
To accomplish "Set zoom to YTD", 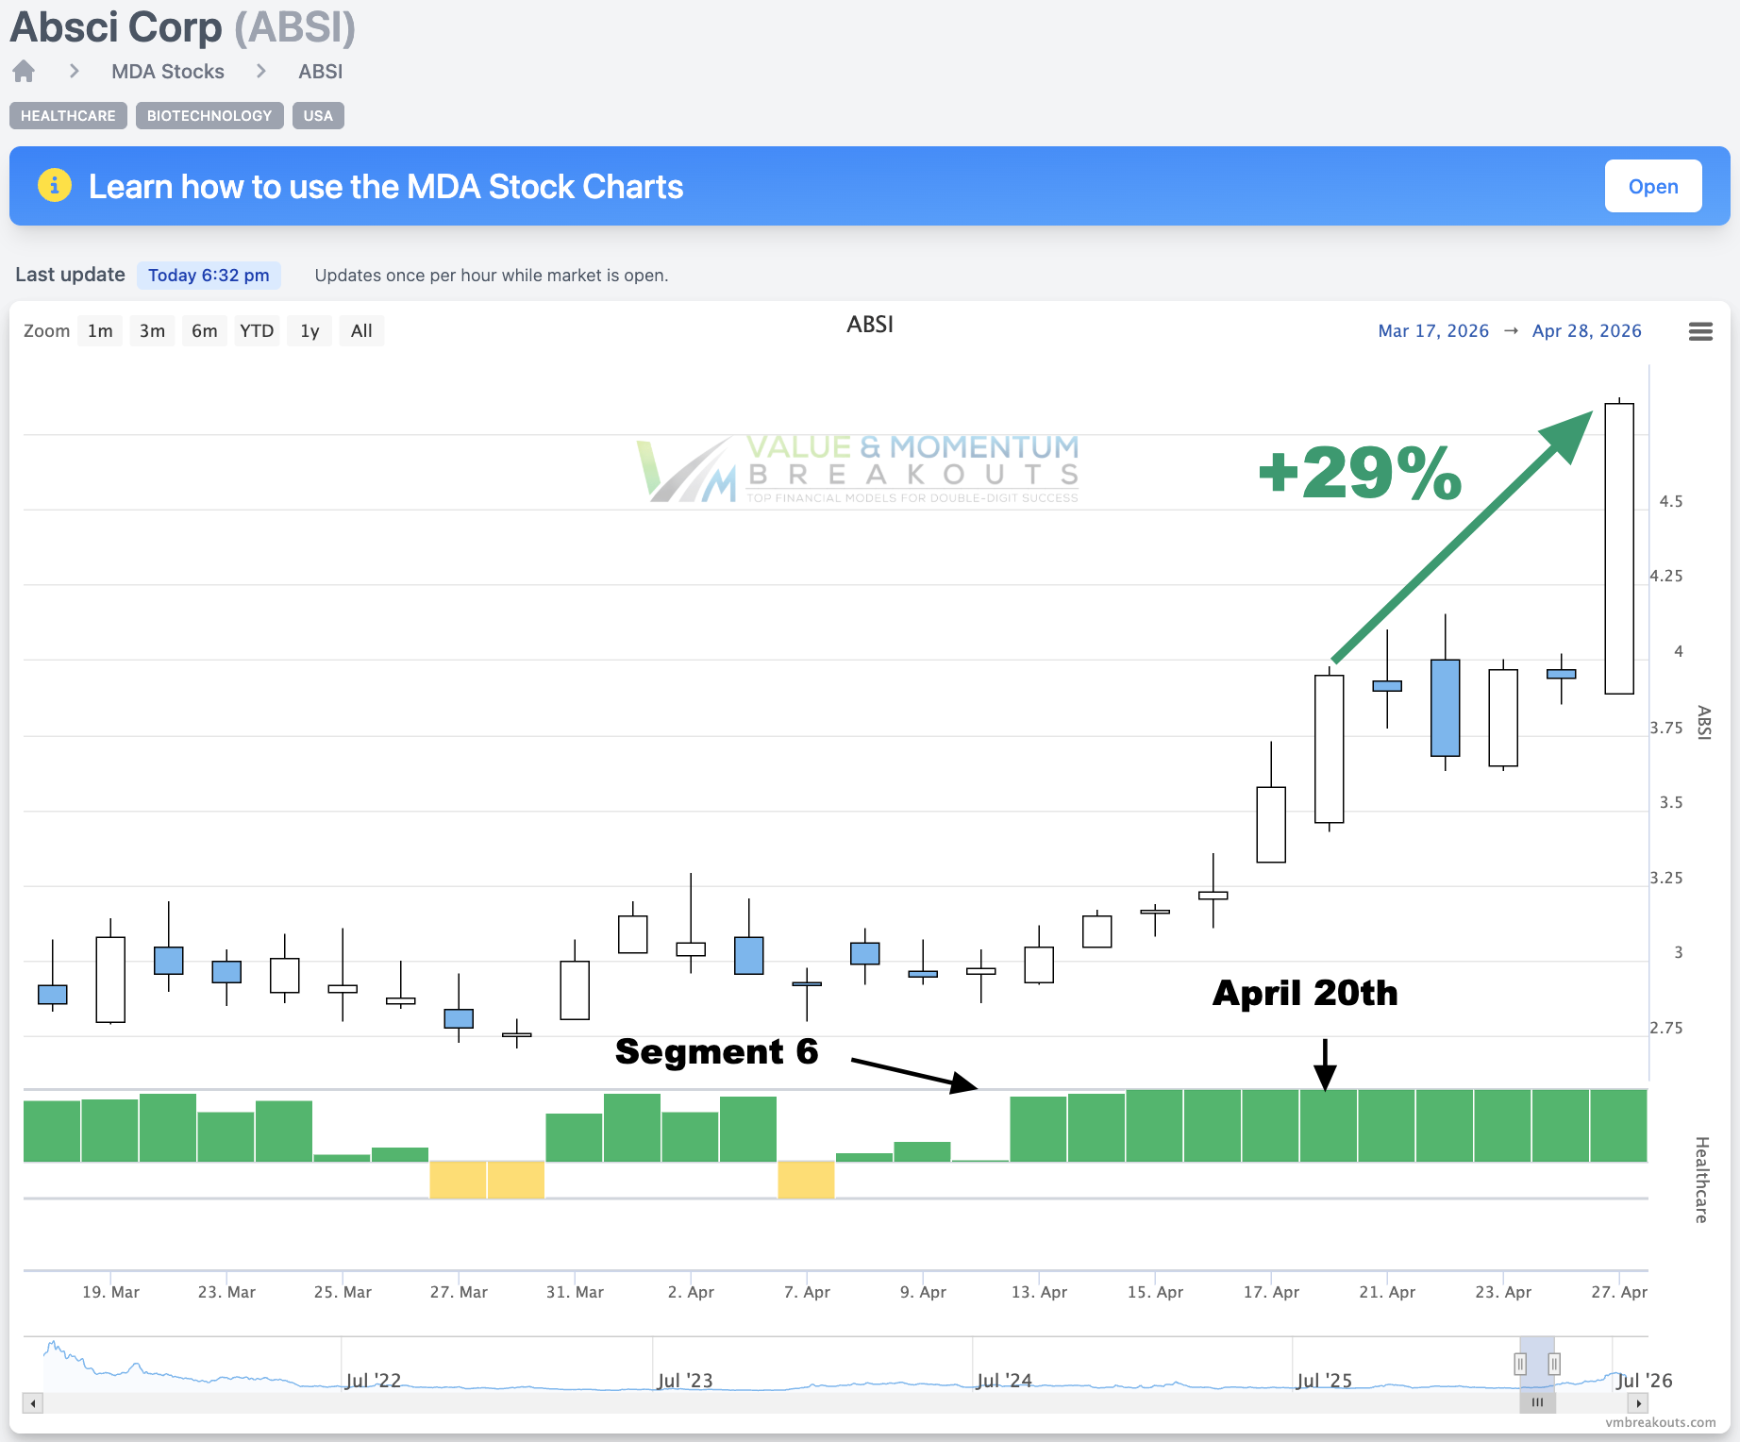I will (257, 331).
